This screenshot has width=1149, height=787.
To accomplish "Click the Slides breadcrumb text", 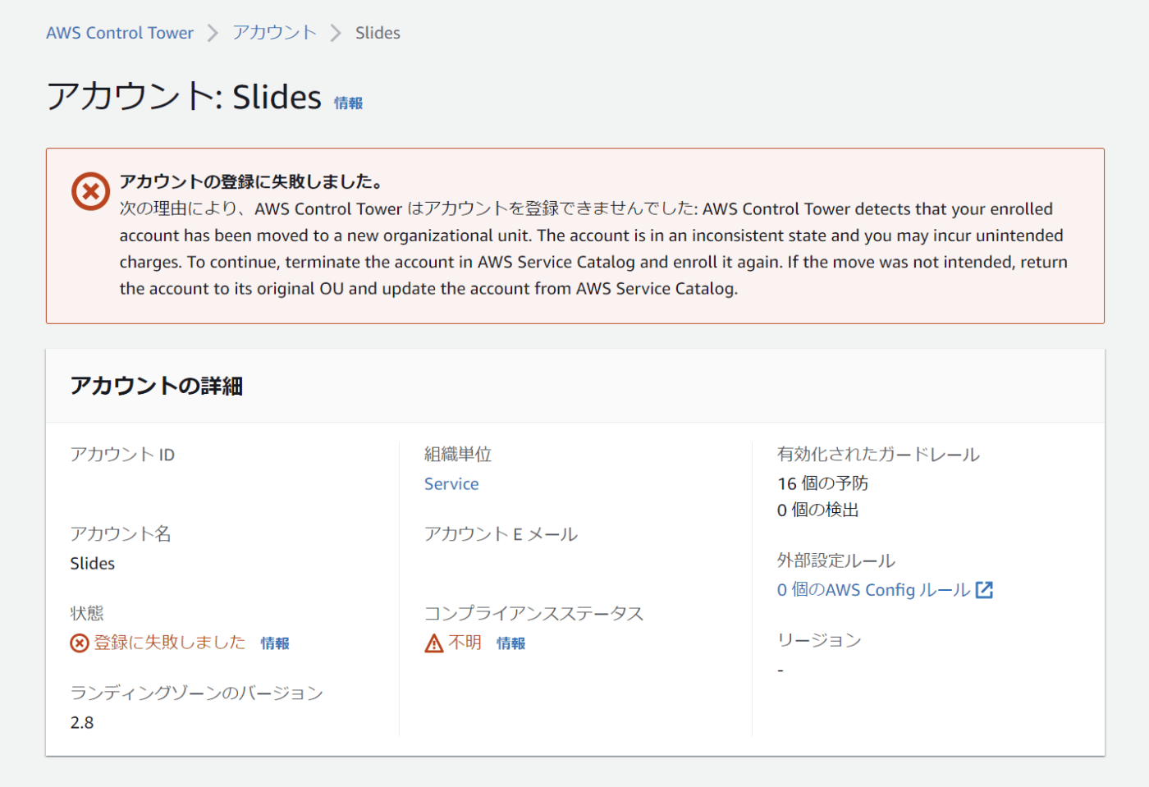I will click(x=378, y=33).
